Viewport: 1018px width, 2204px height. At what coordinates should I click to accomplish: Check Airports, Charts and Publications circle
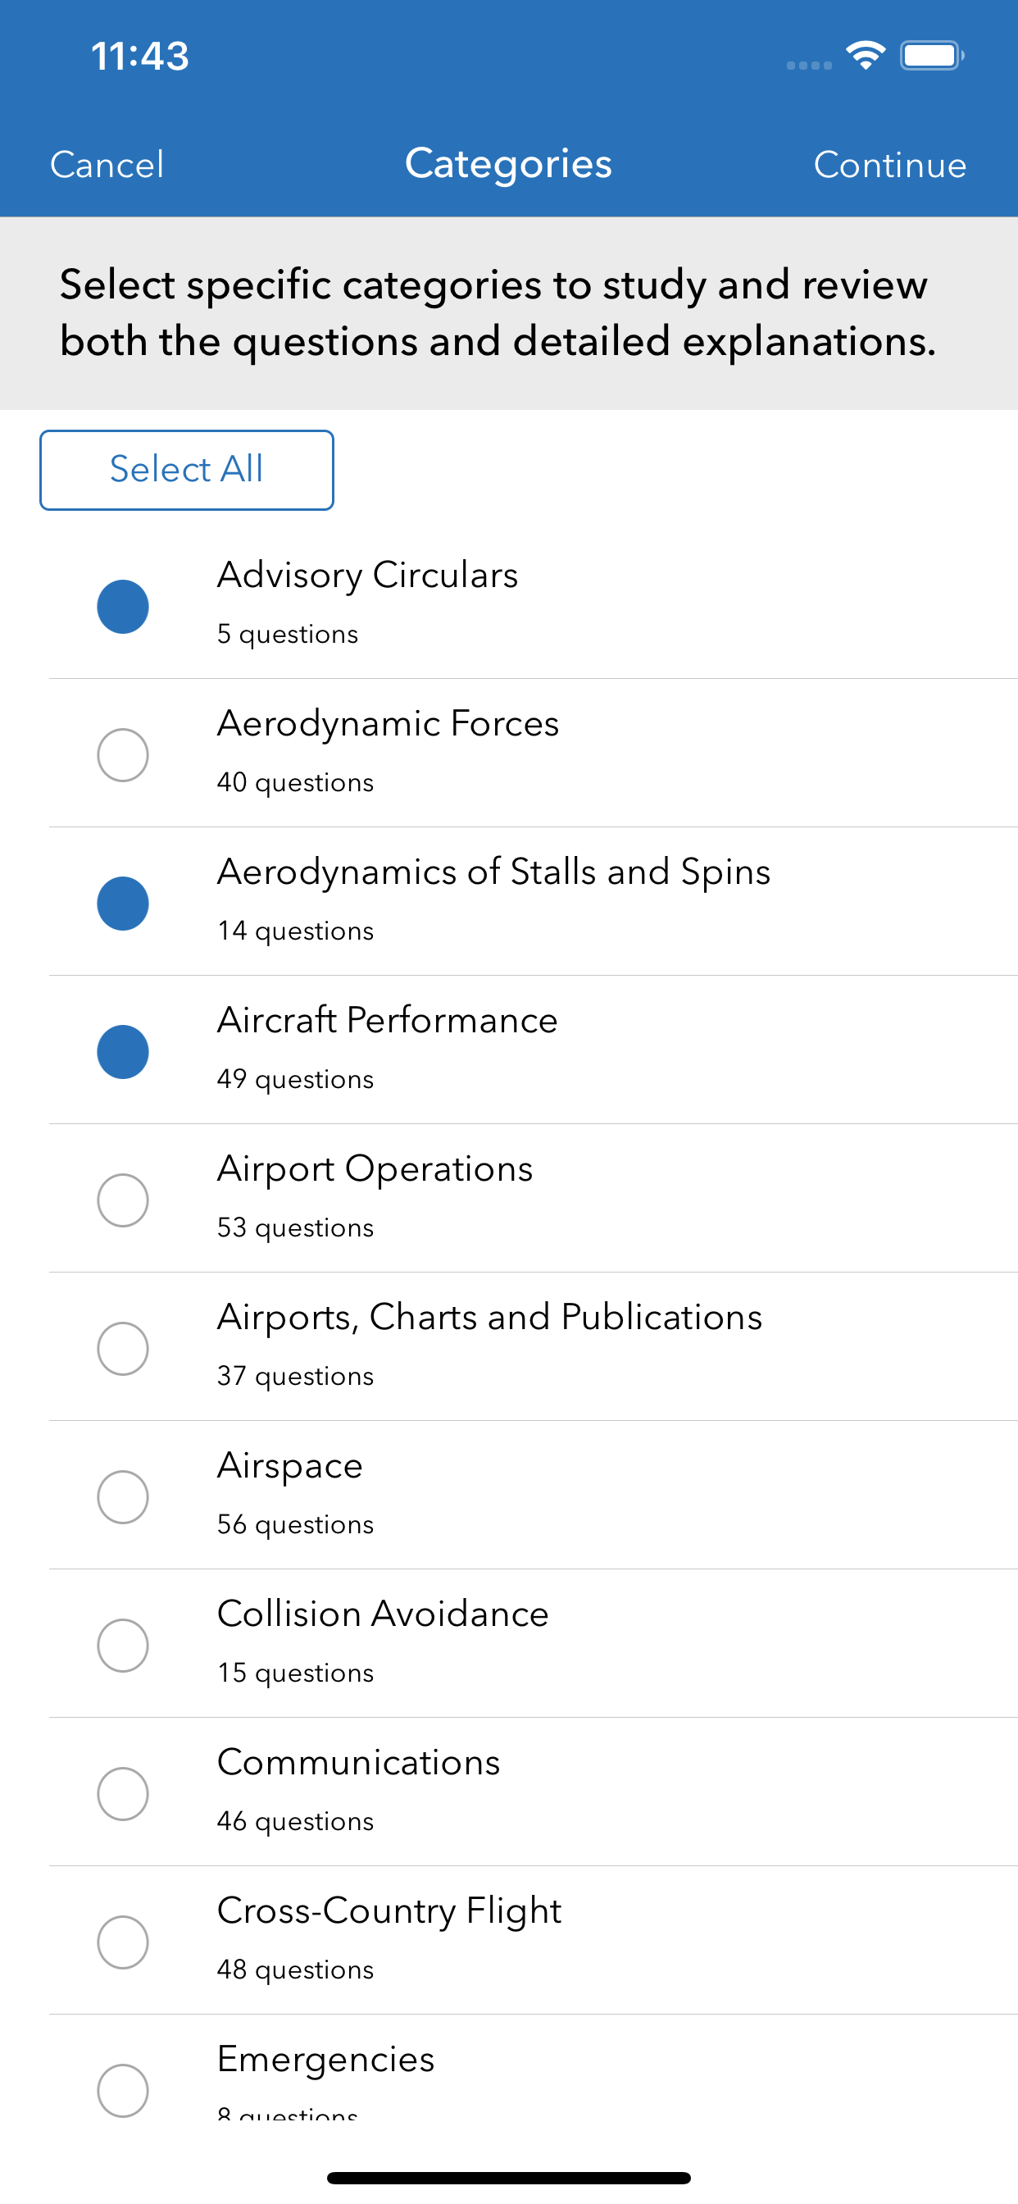click(x=122, y=1349)
